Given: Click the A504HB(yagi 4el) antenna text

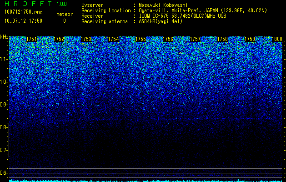Looking at the screenshot, I should 161,21.
